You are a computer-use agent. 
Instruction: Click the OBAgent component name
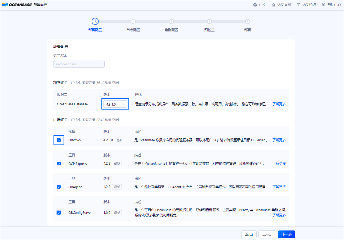point(75,187)
